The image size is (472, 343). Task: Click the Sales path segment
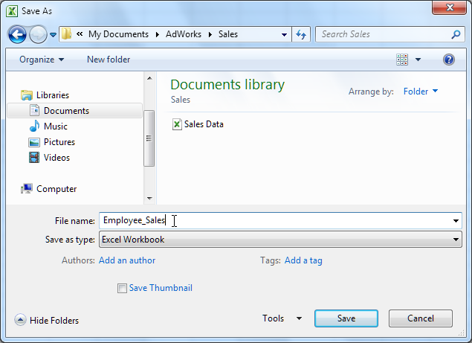point(228,34)
